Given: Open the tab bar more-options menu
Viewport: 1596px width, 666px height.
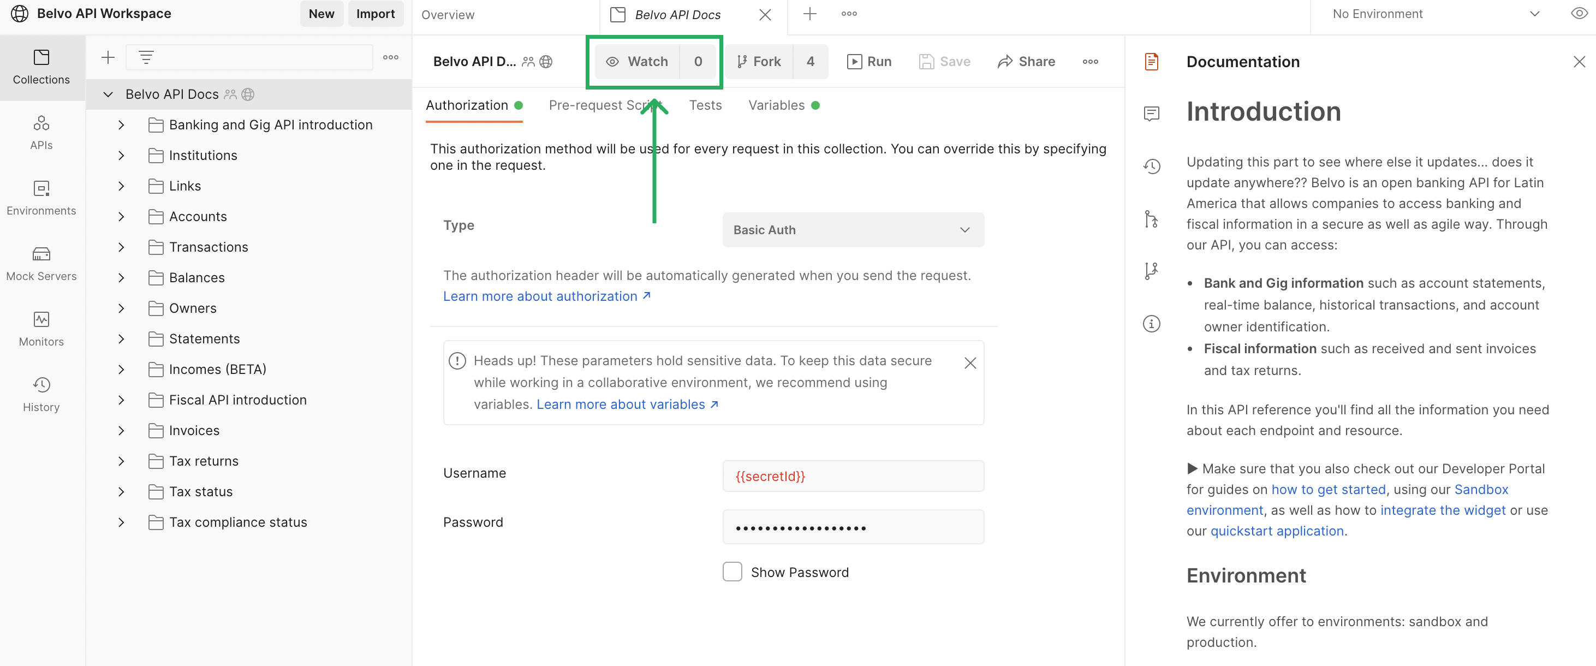Looking at the screenshot, I should 849,14.
